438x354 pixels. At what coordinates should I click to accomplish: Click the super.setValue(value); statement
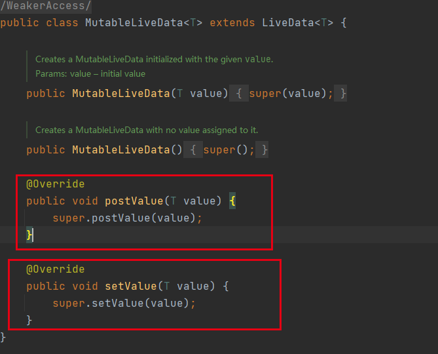pos(124,304)
